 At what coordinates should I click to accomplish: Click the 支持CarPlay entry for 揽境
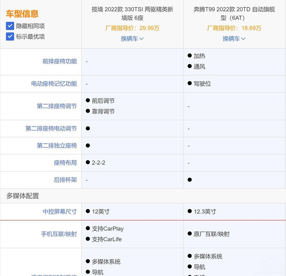pos(108,229)
